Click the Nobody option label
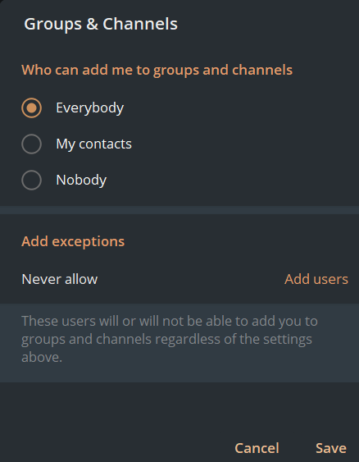Screen dimensions: 359x462 coord(81,180)
